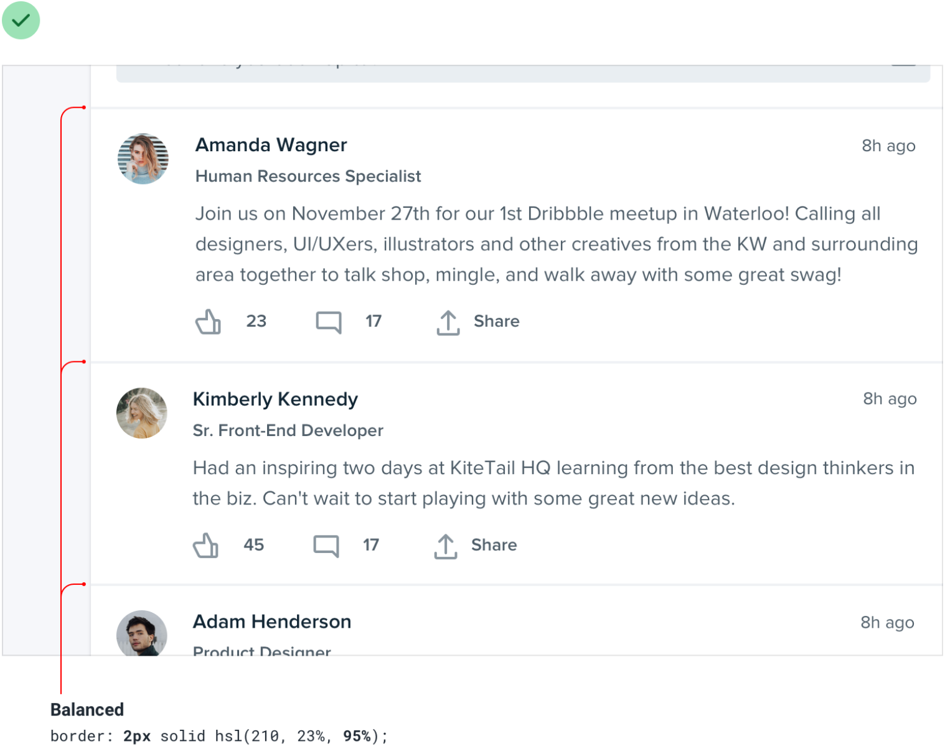This screenshot has height=749, width=945.
Task: Click the thumbs-up icon on Amanda Wagner's post
Action: 209,322
